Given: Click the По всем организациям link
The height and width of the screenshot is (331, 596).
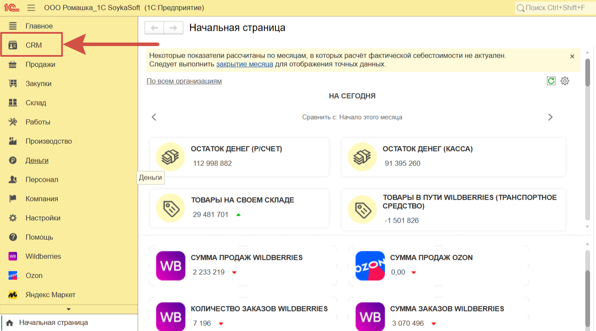Looking at the screenshot, I should click(x=184, y=81).
